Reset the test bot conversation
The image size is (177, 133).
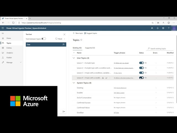click(x=59, y=39)
